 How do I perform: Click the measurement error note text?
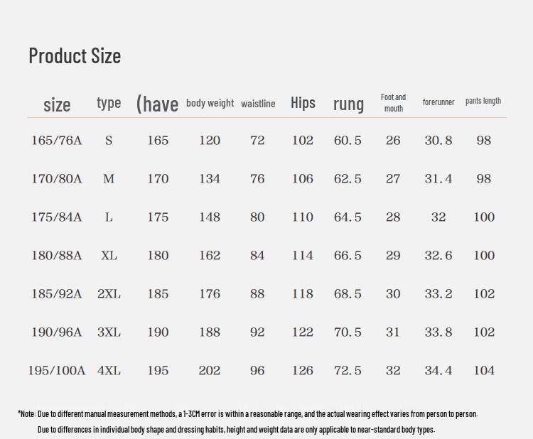(247, 413)
